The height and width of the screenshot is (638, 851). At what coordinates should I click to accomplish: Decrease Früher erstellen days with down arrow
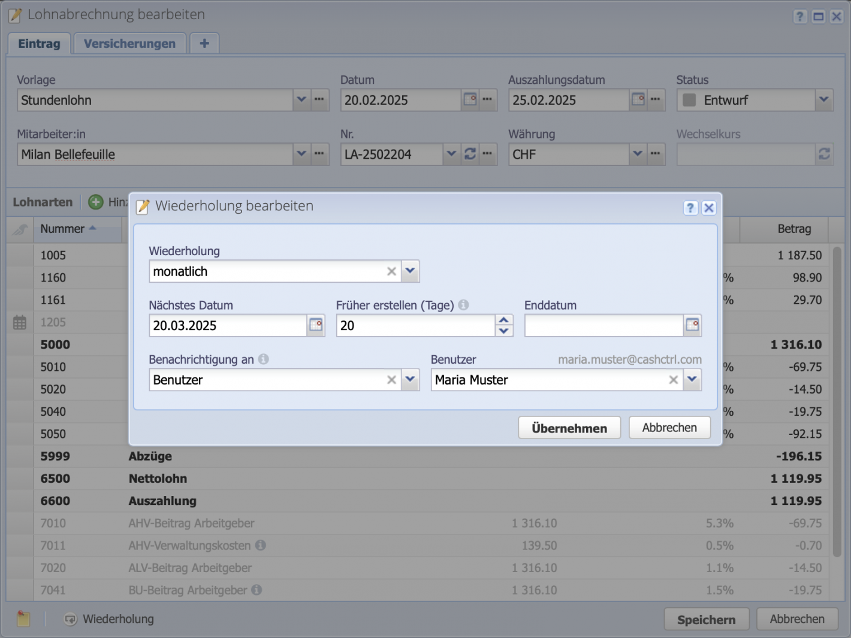click(504, 331)
